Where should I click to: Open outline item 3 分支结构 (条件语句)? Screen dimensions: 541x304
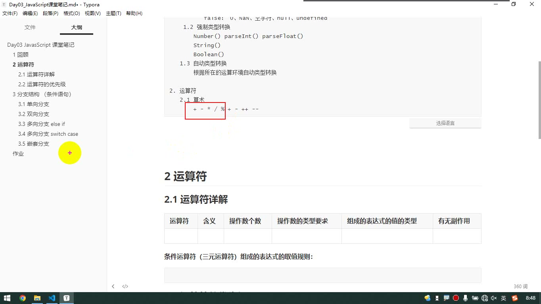point(42,94)
